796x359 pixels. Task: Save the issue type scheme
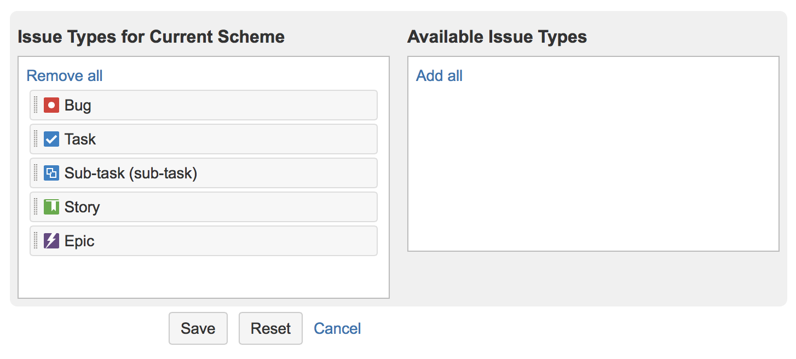[198, 328]
